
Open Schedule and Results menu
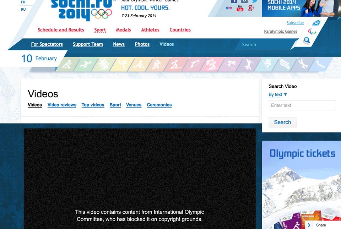(x=61, y=30)
